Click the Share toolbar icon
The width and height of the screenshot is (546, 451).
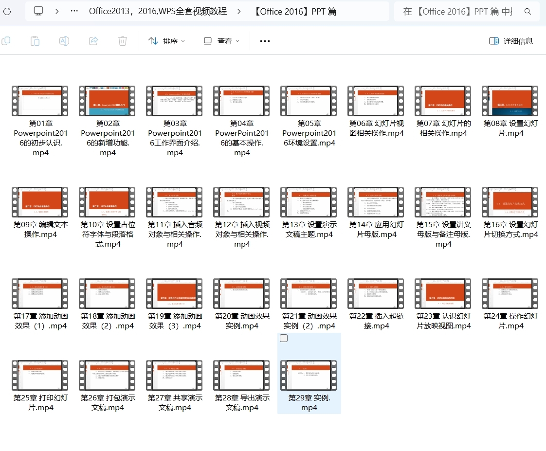[x=93, y=41]
